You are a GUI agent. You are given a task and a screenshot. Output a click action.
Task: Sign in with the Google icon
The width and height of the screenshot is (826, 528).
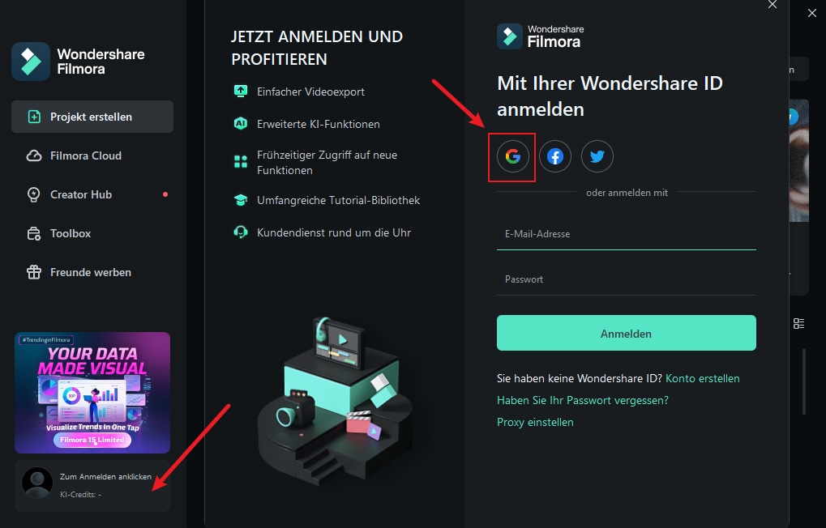[512, 156]
